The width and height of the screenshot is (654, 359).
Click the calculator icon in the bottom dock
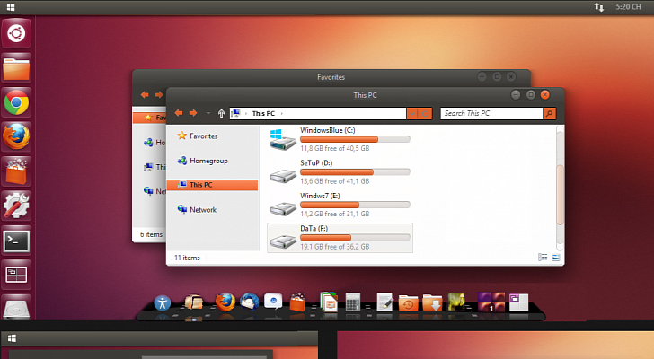[353, 302]
